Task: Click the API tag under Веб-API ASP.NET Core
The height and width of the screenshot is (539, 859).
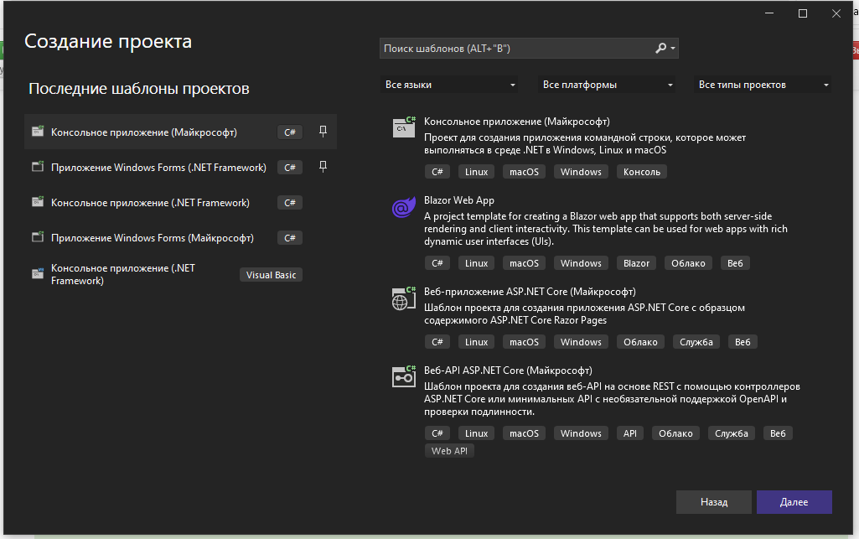Action: pyautogui.click(x=630, y=434)
